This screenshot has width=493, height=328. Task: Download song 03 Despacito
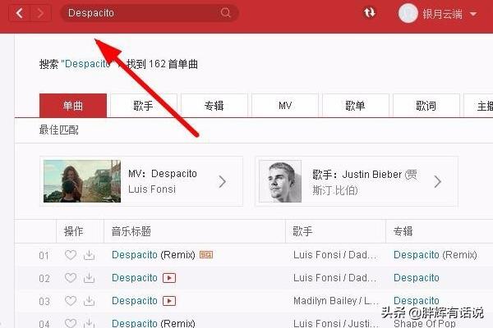pos(90,301)
